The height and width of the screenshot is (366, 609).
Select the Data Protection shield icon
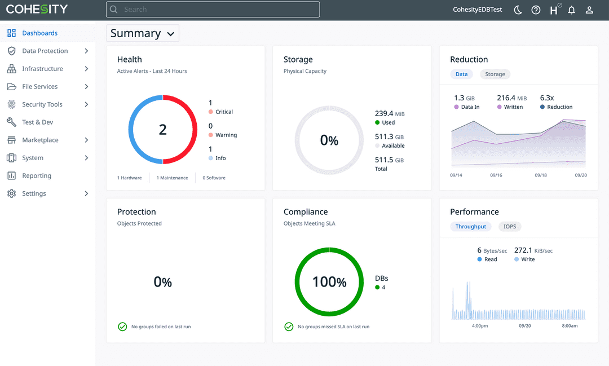tap(12, 51)
